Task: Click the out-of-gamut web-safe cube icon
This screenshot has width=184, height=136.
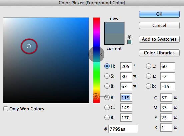Action: click(129, 37)
